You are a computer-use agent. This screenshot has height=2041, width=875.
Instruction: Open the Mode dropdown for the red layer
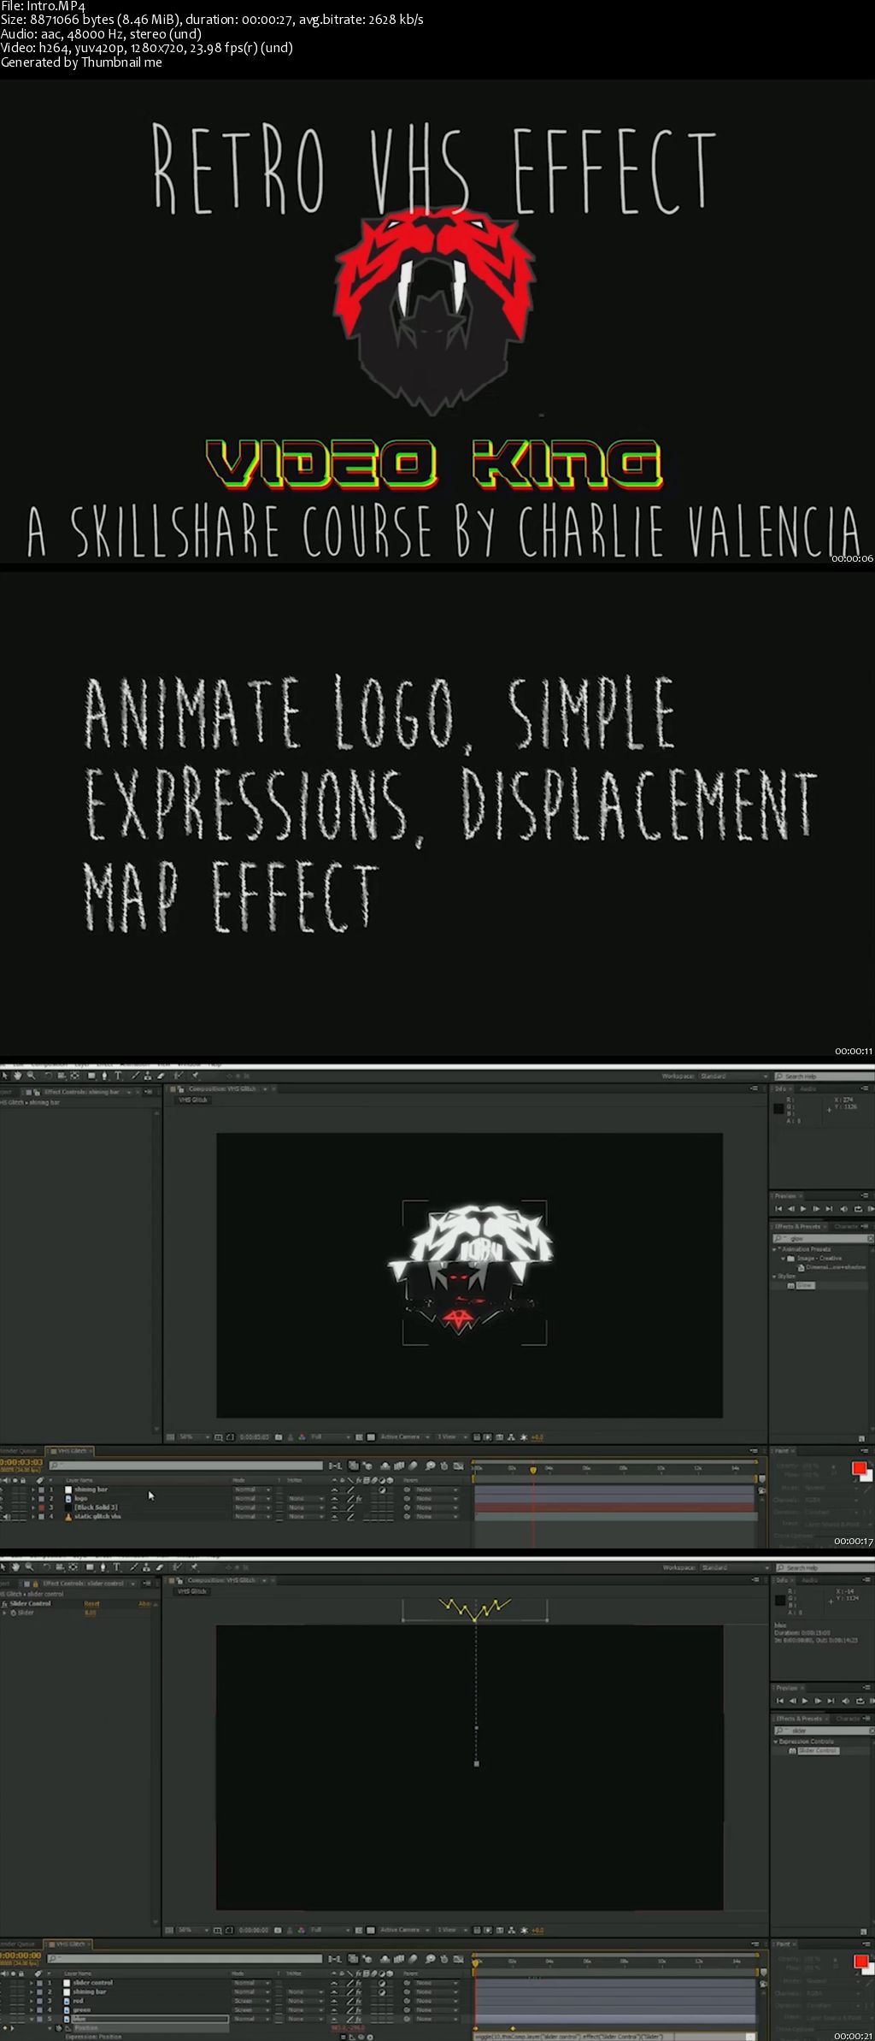tap(253, 2001)
